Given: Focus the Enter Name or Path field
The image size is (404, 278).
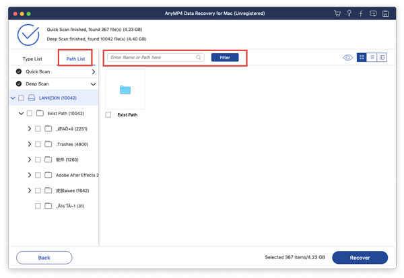Looking at the screenshot, I should point(156,57).
